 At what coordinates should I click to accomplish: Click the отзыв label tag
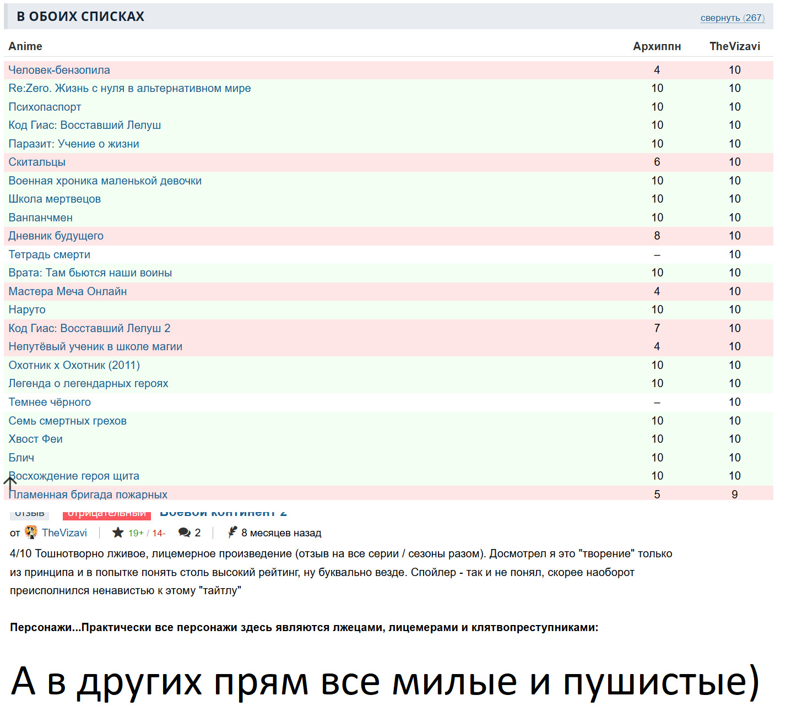(x=29, y=514)
